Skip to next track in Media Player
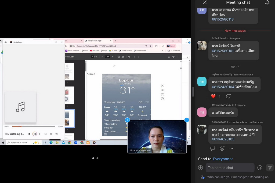Screen dimensions: 275x183 pyautogui.click(x=40, y=134)
